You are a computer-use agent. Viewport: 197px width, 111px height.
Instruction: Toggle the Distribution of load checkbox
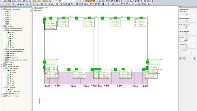[4, 94]
